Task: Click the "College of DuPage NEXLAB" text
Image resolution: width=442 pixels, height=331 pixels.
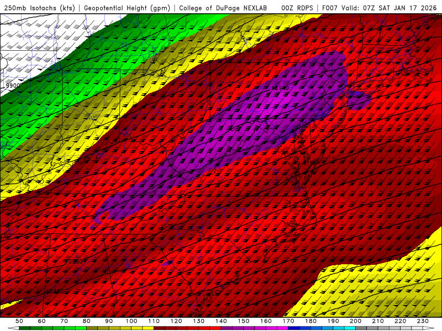Action: [x=223, y=8]
